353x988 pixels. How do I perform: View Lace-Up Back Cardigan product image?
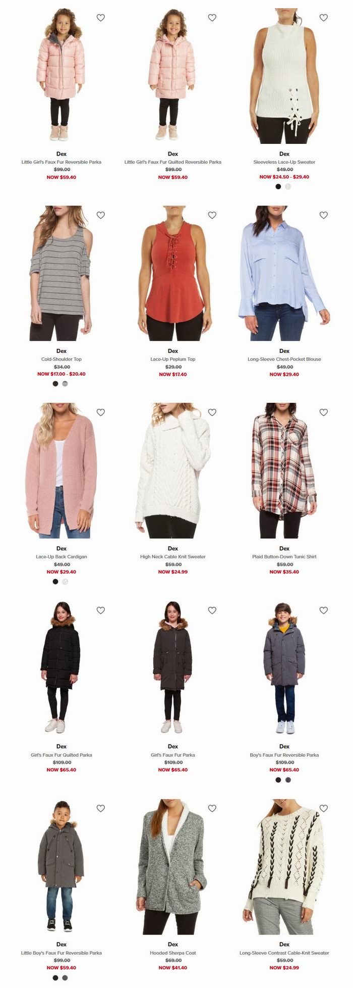click(62, 470)
